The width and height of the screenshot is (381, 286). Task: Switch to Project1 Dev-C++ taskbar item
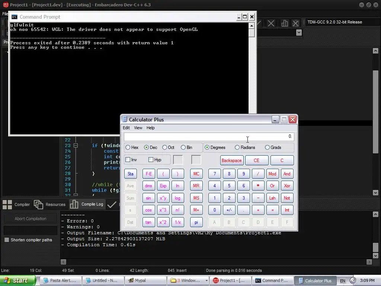click(230, 280)
